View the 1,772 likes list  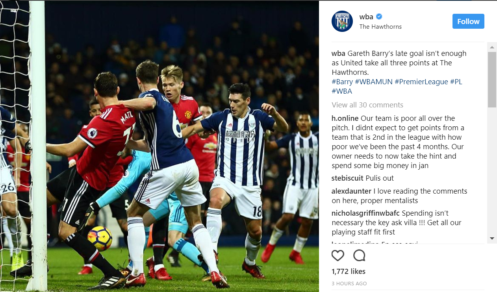(349, 272)
